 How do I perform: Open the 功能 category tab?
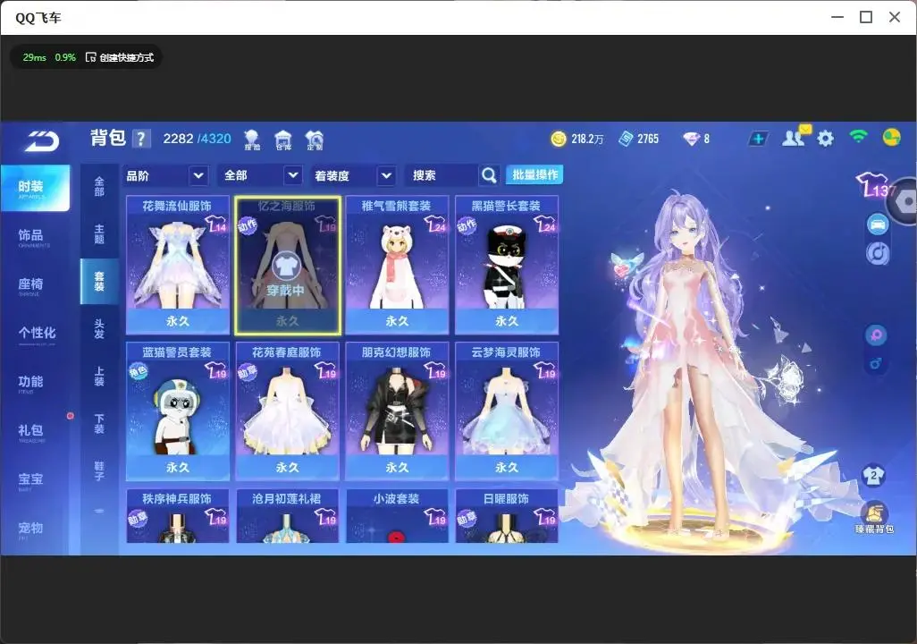click(x=31, y=382)
